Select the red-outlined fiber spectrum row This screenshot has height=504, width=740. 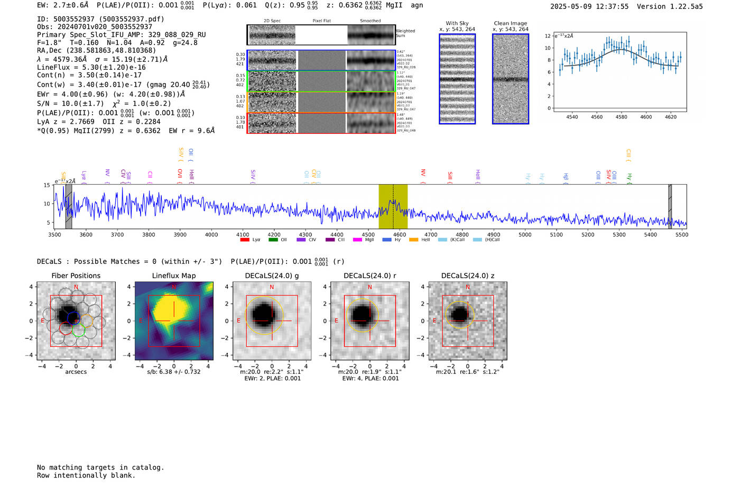pyautogui.click(x=321, y=123)
